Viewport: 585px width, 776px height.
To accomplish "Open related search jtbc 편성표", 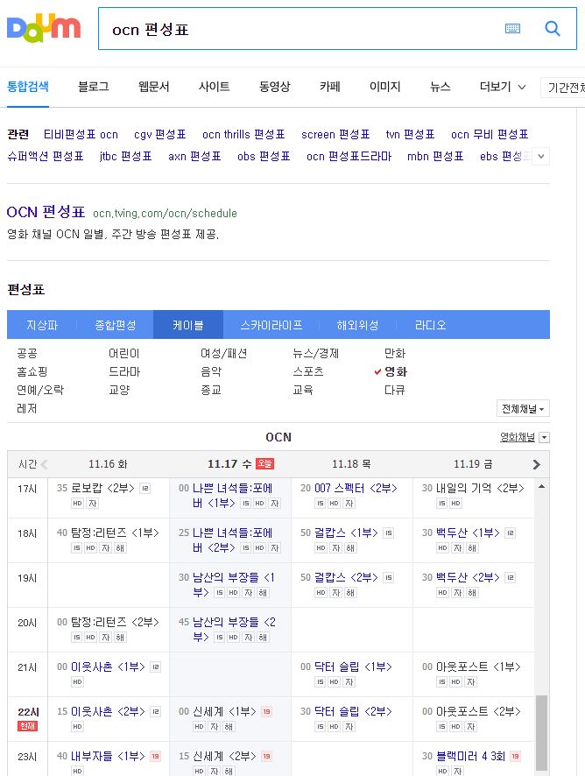I will 126,157.
